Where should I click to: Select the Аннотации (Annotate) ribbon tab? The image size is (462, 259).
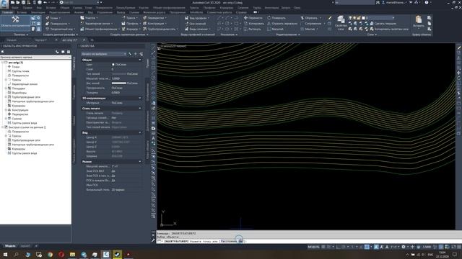tap(38, 12)
